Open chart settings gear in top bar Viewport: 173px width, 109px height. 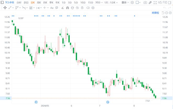coord(132,3)
